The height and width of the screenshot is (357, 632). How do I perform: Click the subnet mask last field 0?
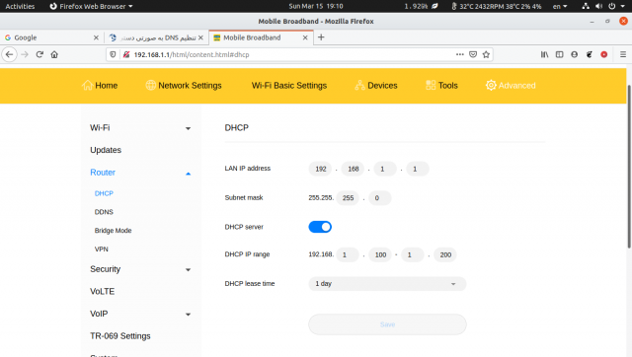379,198
